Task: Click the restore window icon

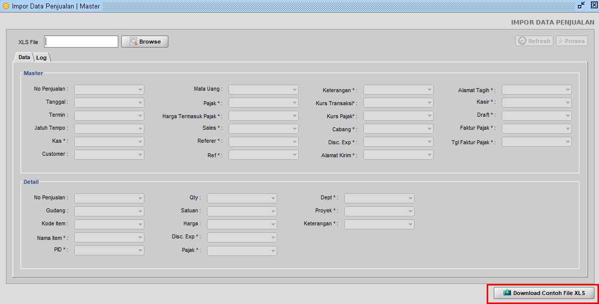Action: click(581, 6)
